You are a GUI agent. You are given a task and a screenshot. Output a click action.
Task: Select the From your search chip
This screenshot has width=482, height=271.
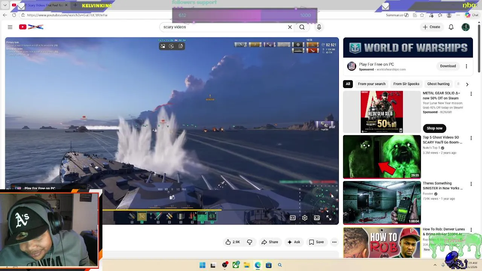click(372, 84)
